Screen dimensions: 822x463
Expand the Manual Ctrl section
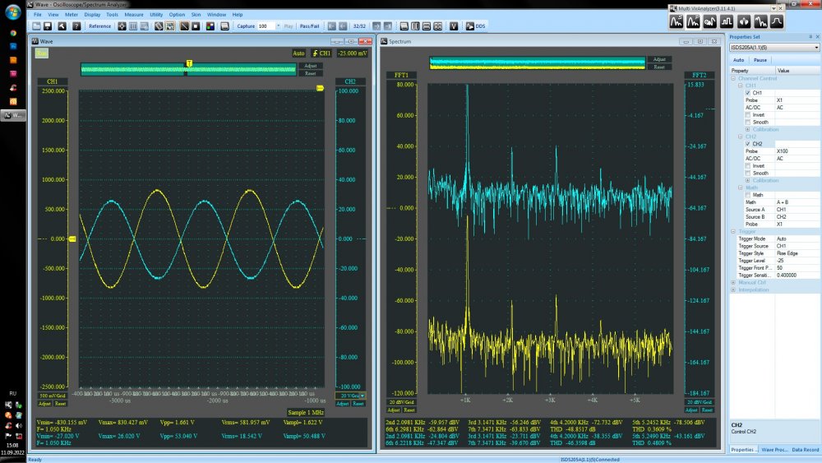click(x=733, y=282)
